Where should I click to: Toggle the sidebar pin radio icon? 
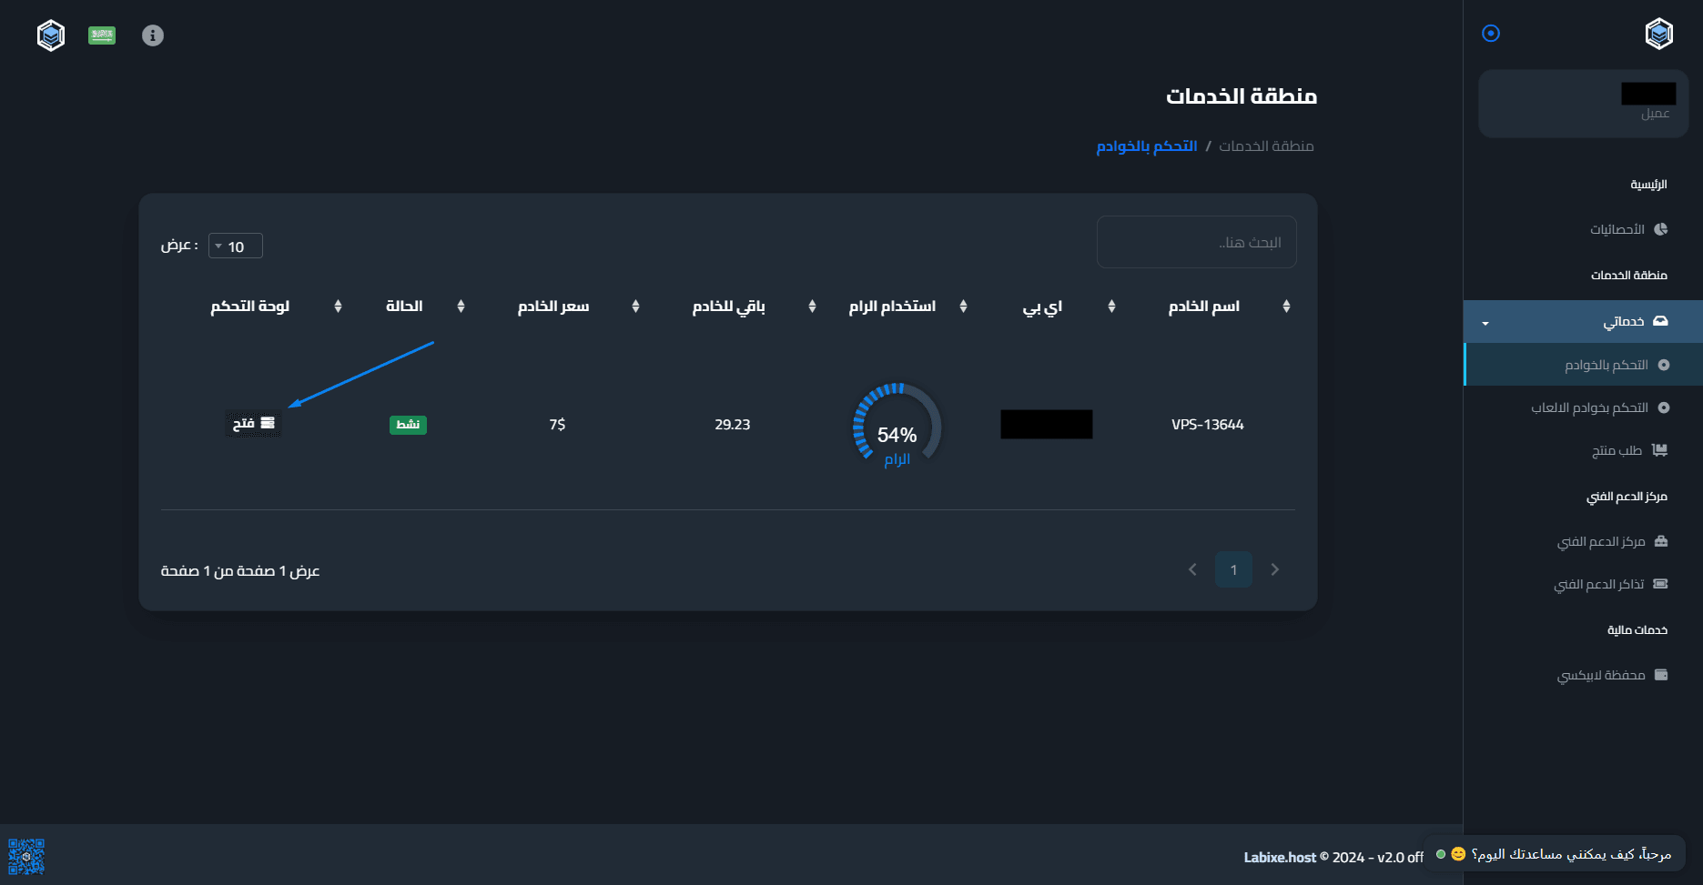[1491, 34]
